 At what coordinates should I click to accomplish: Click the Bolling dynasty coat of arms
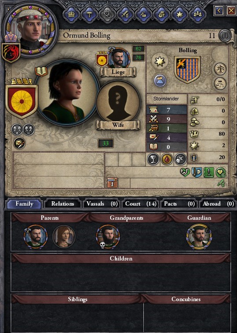(187, 69)
